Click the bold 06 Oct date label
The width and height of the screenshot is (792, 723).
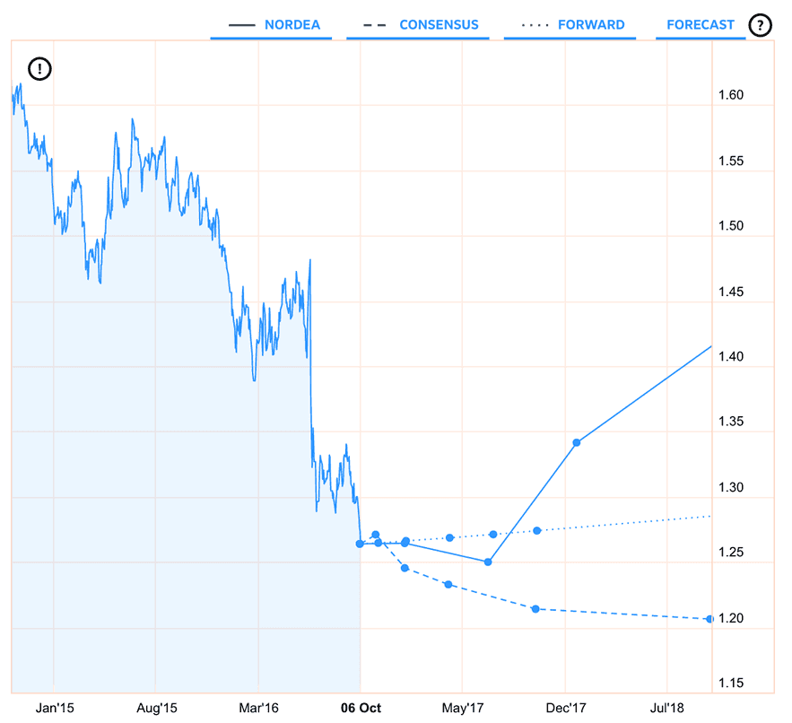pos(361,708)
